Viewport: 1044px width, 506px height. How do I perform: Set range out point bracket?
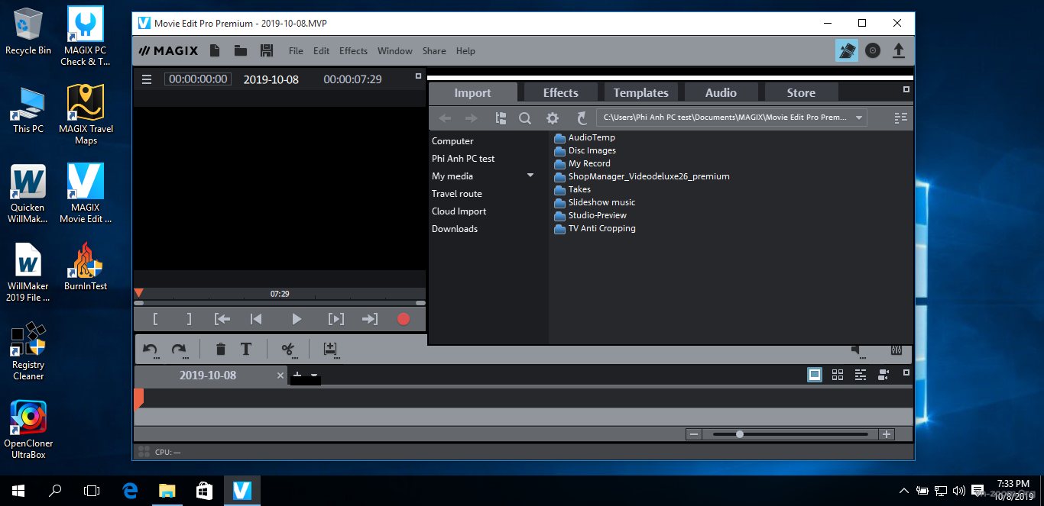tap(190, 319)
